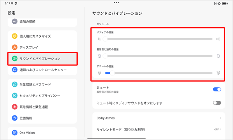The image size is (233, 140).
Task: Enable ミュート時にメディアサウンドをオフにします toggle
Action: (x=217, y=103)
